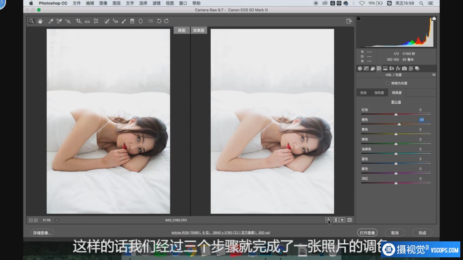Click the 橙色 luminance slider handle

(399, 124)
